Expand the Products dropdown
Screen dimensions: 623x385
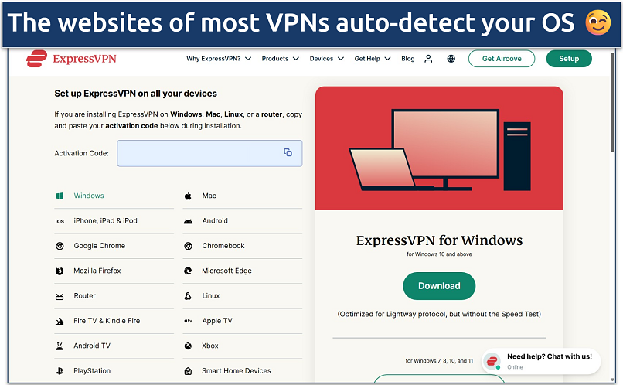click(279, 59)
